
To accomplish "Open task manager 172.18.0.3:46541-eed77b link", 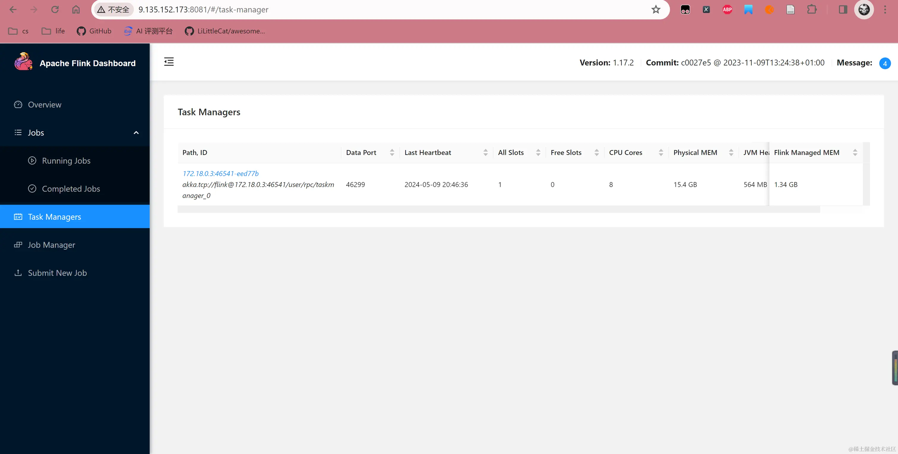I will point(220,173).
